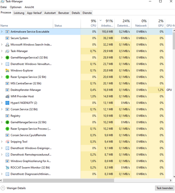175x193 pixels.
Task: Click the Registry process icon
Action: pyautogui.click(x=7, y=116)
